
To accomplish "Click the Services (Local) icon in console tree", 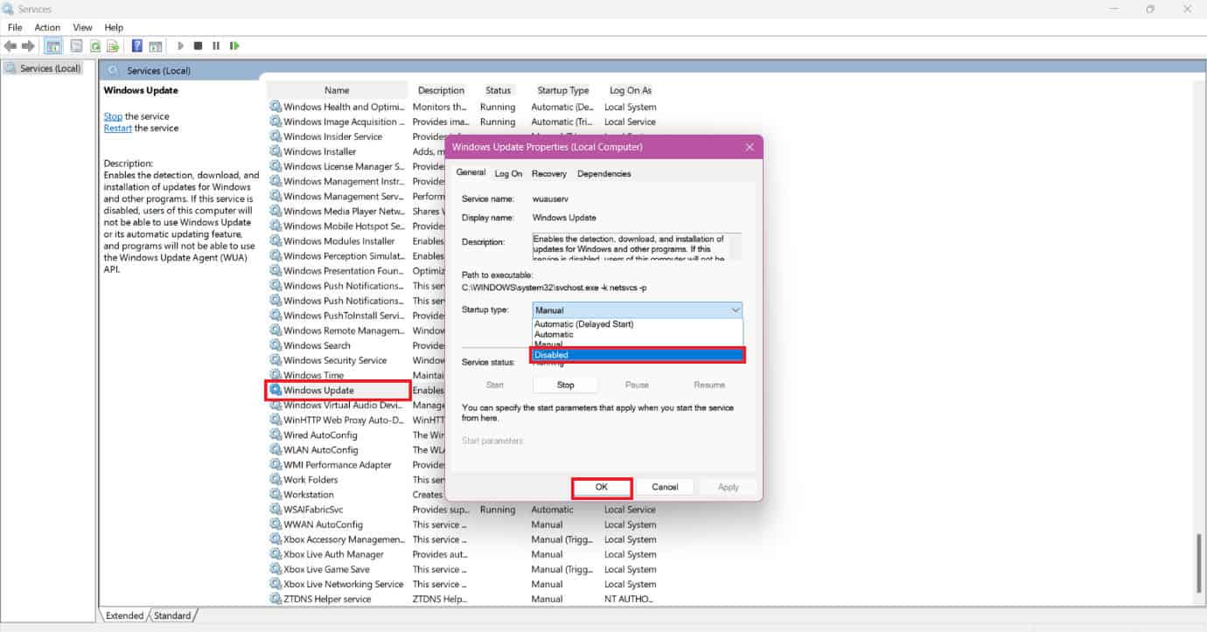I will pyautogui.click(x=10, y=68).
